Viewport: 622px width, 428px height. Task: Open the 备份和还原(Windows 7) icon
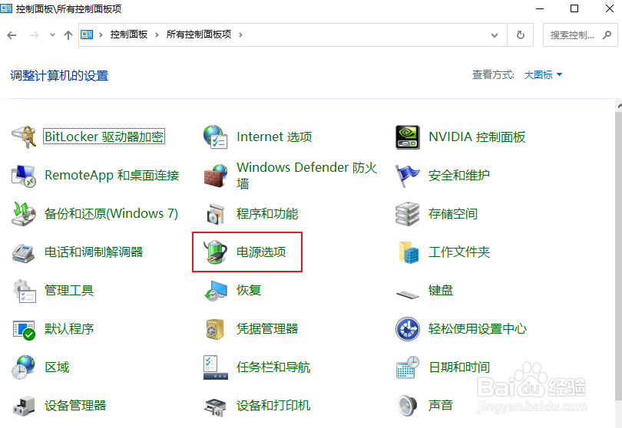(24, 213)
